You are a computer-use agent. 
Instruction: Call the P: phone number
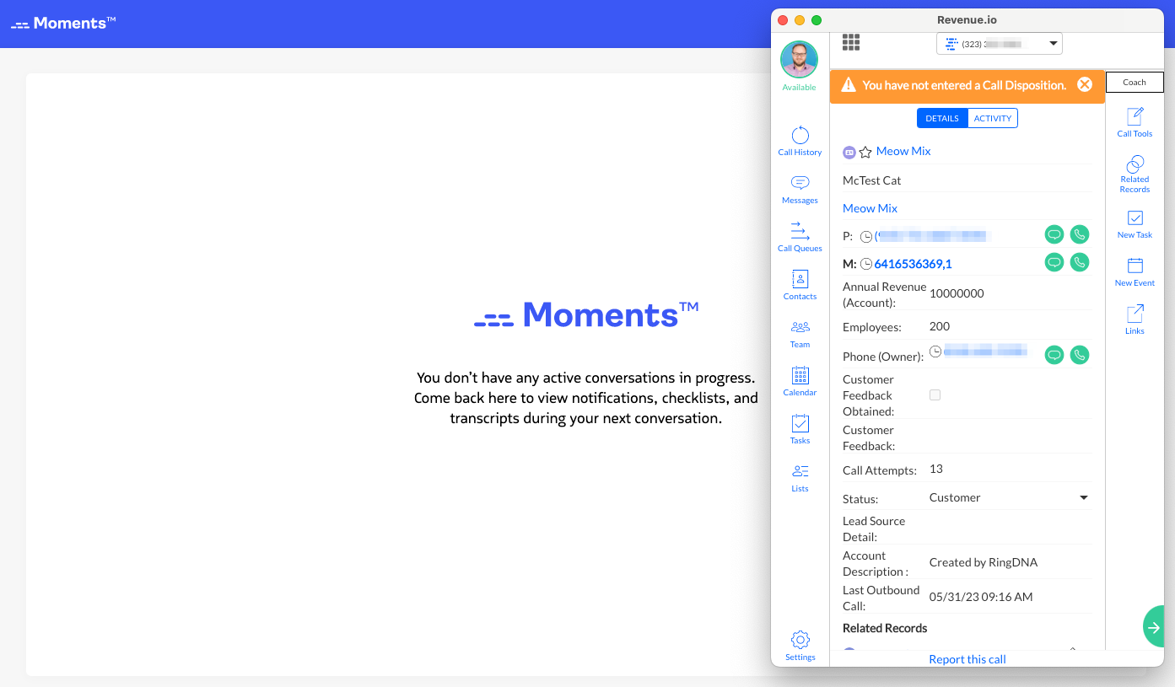[1079, 234]
